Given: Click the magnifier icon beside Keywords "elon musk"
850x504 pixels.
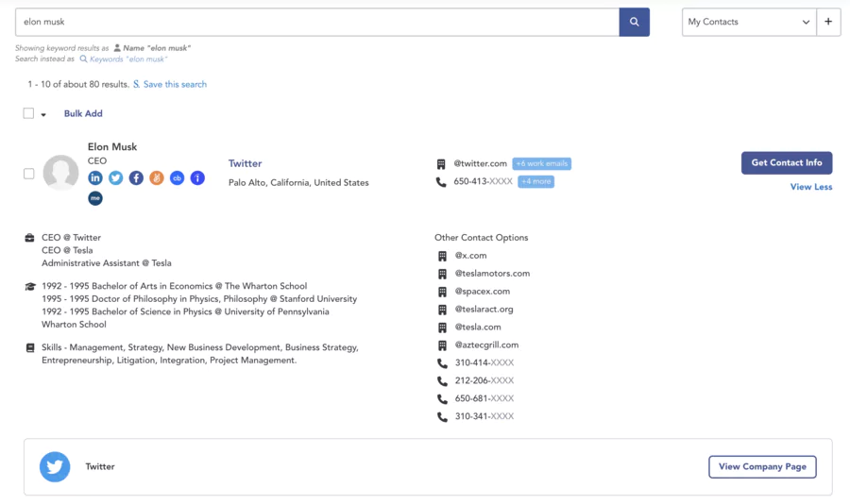Looking at the screenshot, I should point(83,59).
